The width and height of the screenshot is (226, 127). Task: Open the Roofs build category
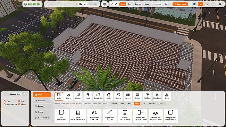(x=109, y=96)
